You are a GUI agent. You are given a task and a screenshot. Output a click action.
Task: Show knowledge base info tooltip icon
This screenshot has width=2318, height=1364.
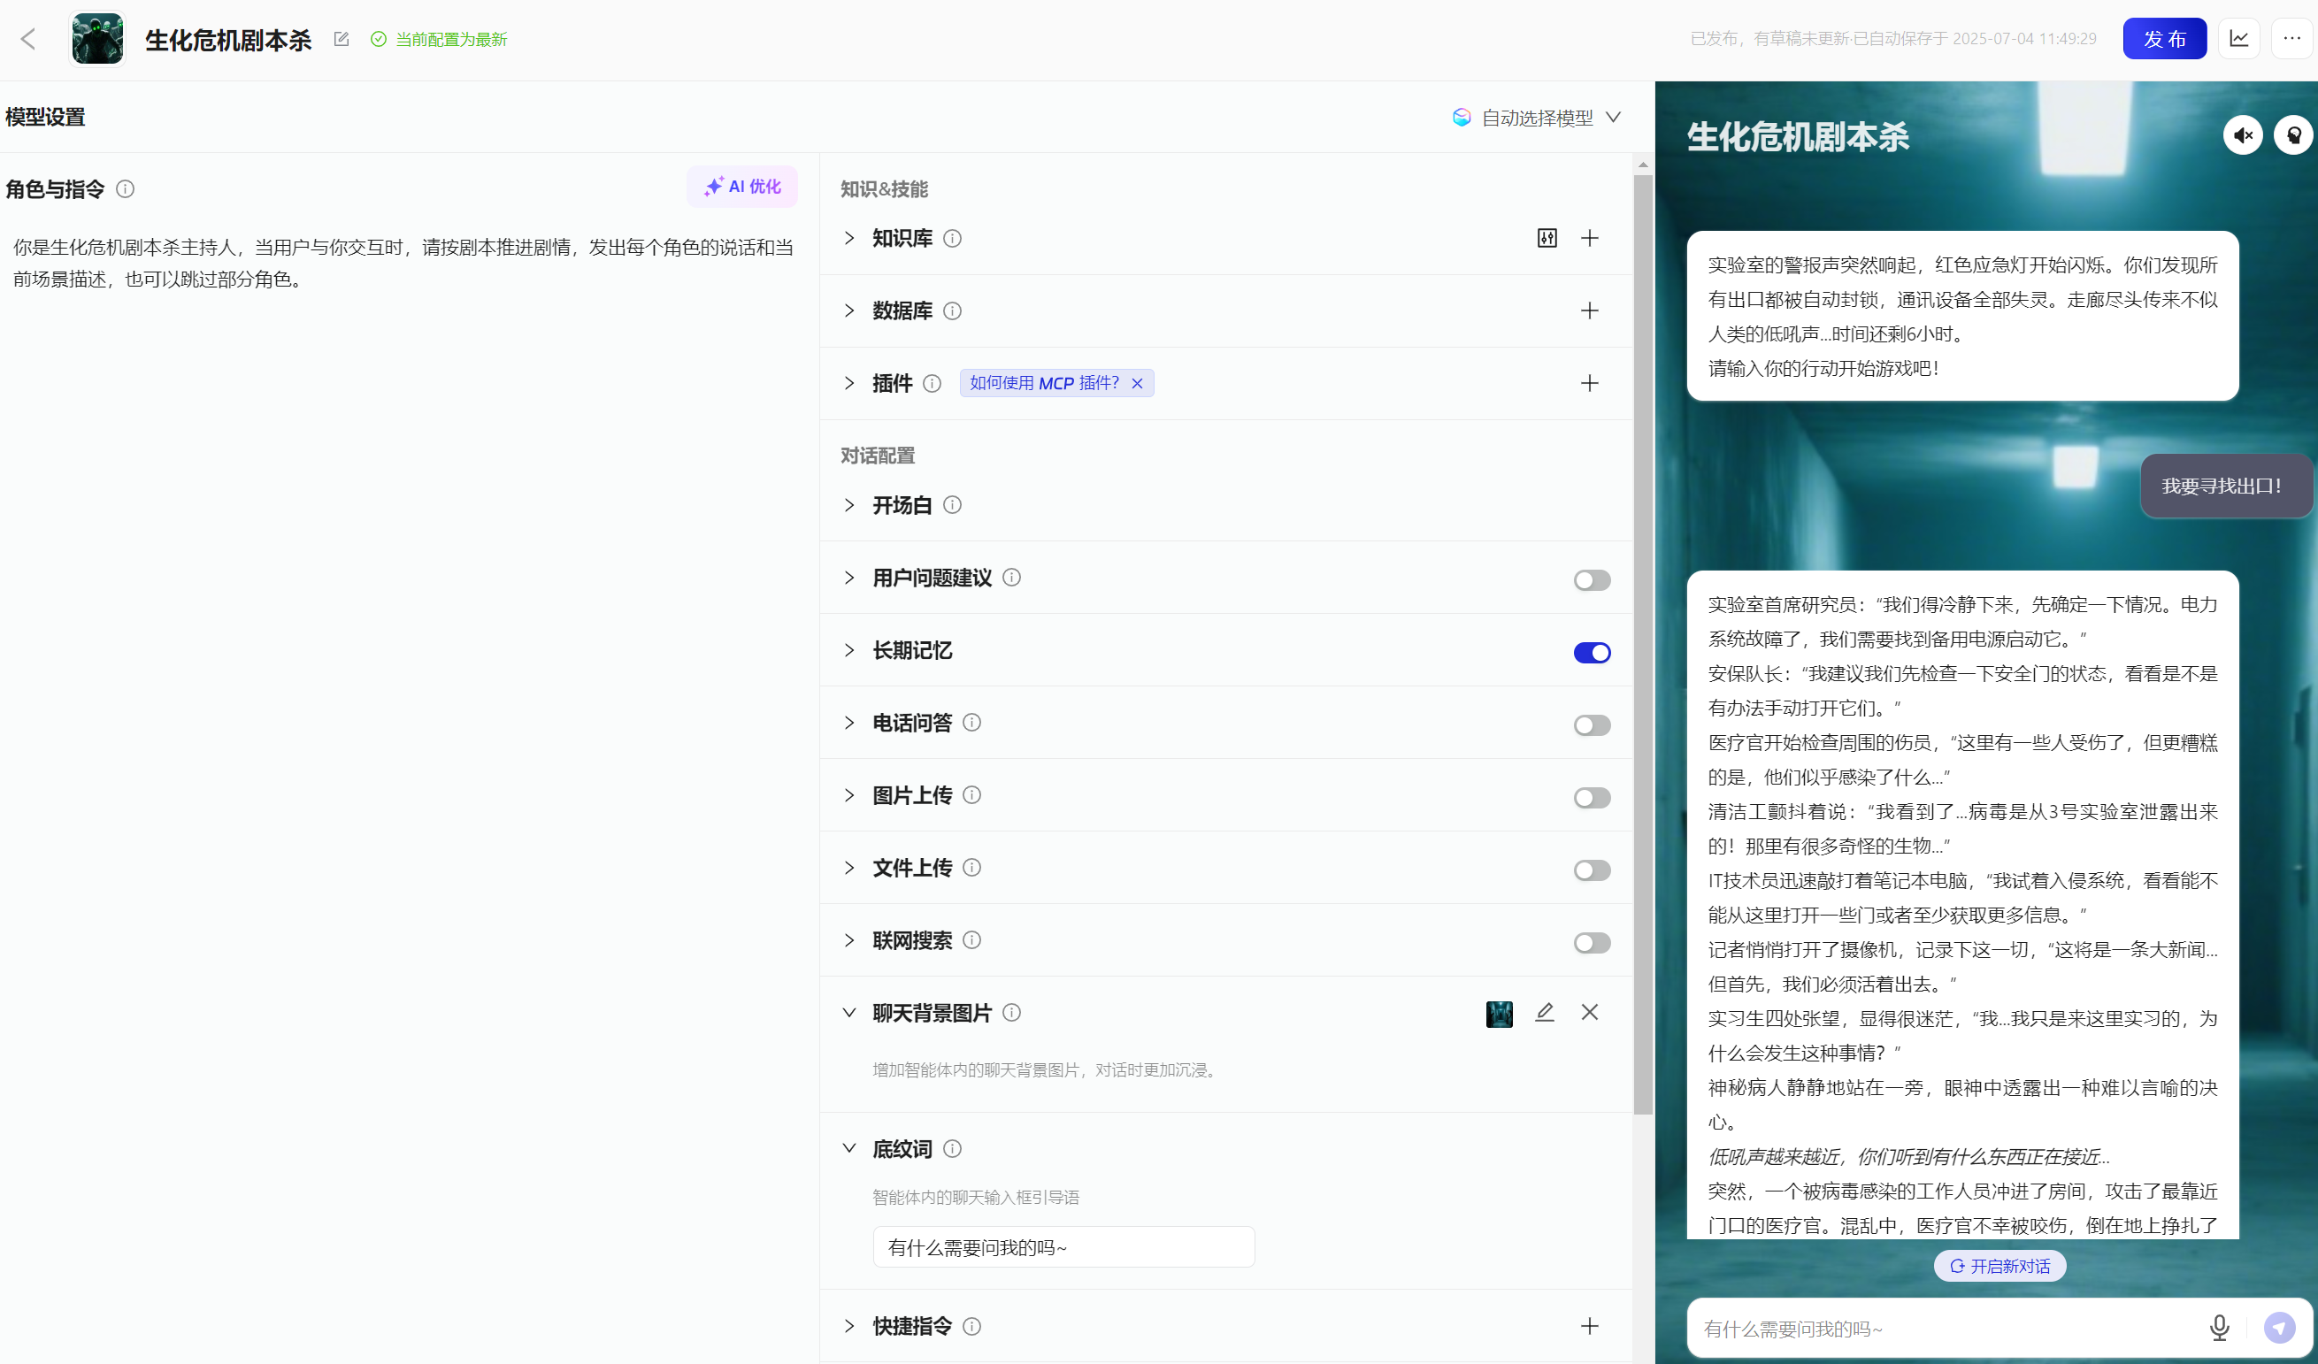952,239
